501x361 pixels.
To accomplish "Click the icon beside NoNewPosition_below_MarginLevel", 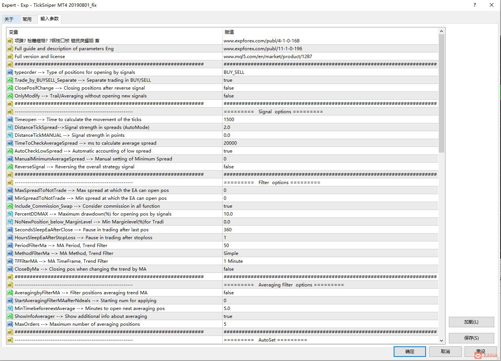I will 10,222.
